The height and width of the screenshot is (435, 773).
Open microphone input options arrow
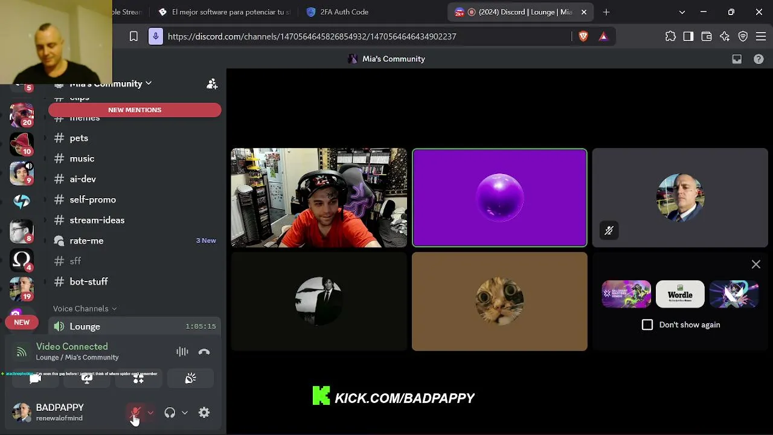[150, 413]
